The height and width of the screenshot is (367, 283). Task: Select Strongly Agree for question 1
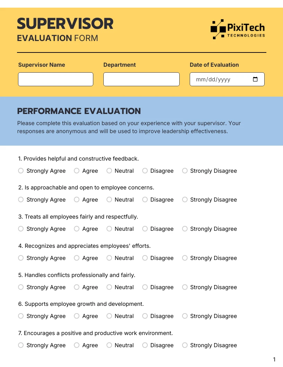(20, 171)
